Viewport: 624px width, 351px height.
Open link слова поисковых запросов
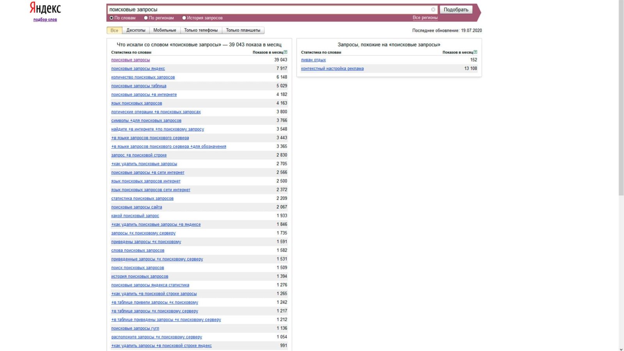click(x=138, y=250)
